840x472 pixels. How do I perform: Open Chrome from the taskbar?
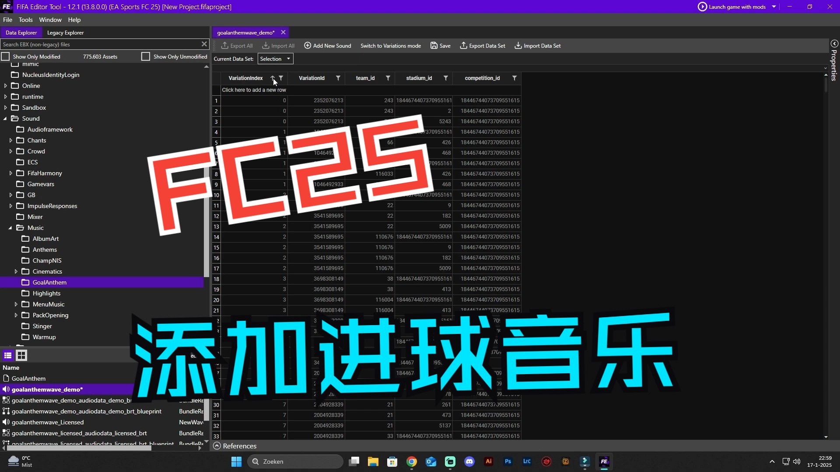(x=411, y=462)
